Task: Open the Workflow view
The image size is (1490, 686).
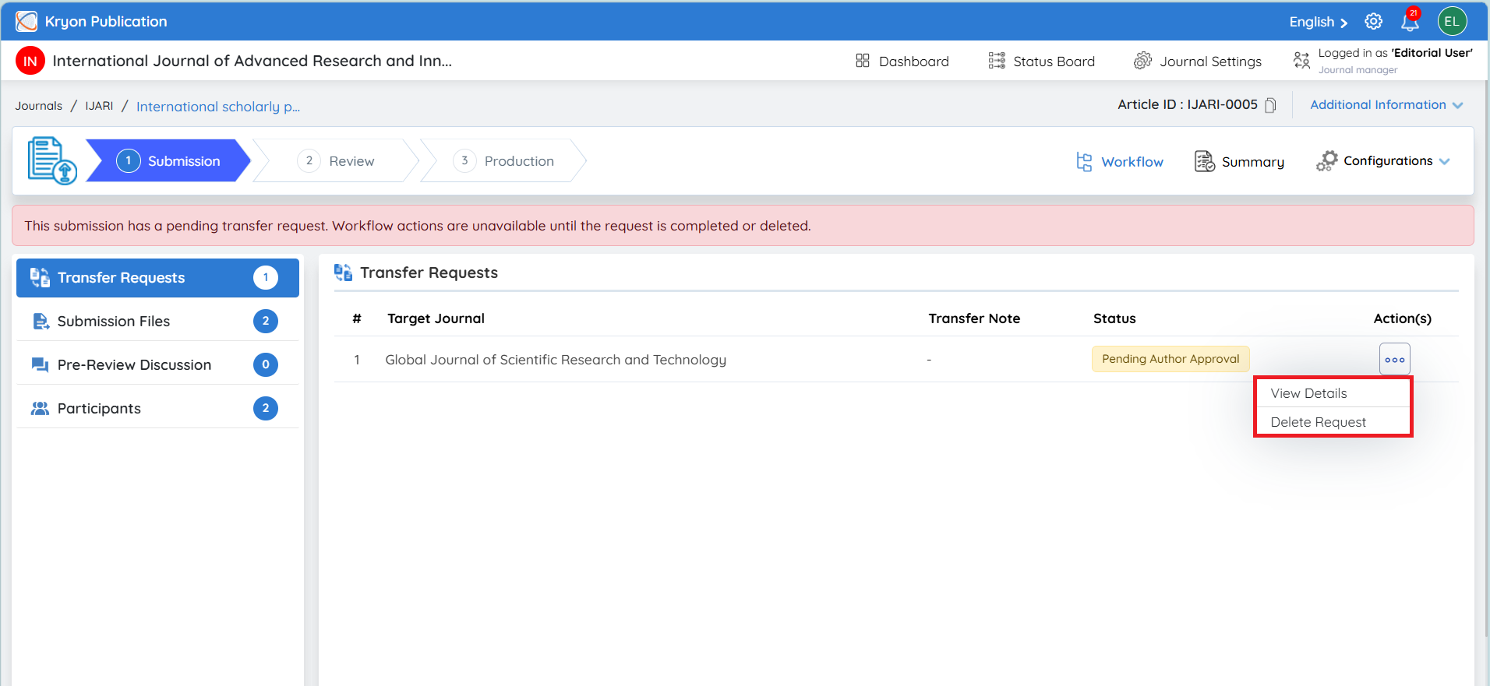Action: coord(1120,161)
